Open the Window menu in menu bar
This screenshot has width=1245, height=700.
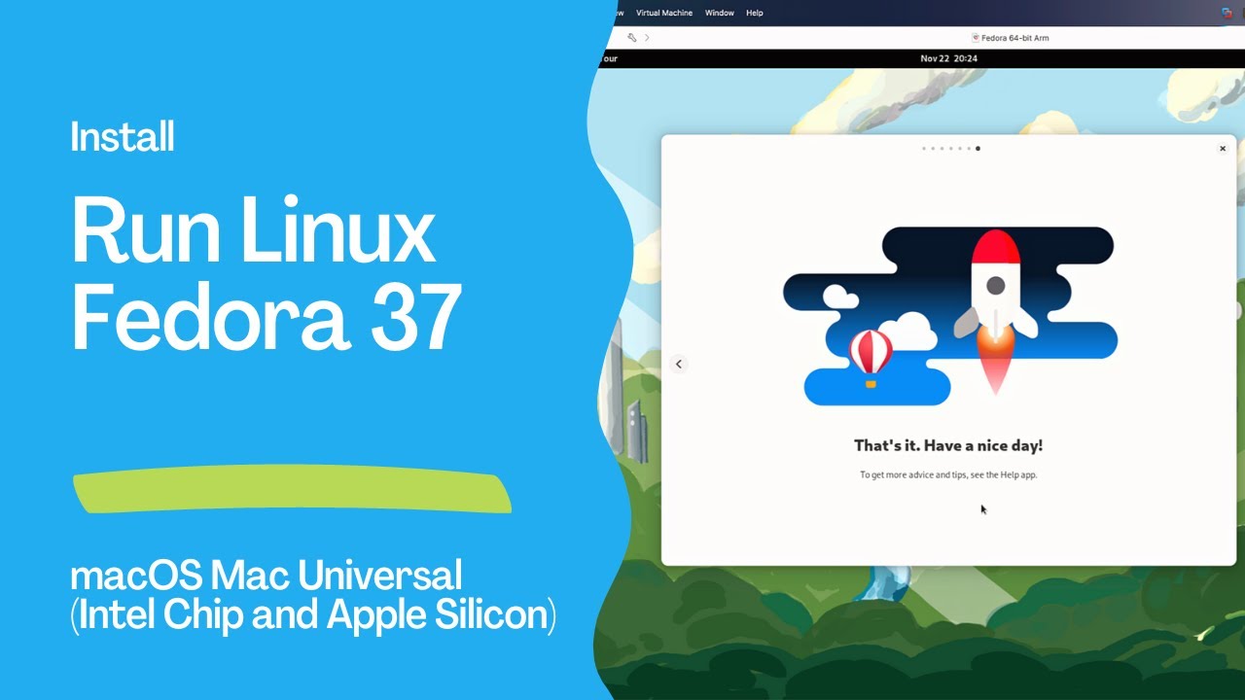tap(719, 13)
